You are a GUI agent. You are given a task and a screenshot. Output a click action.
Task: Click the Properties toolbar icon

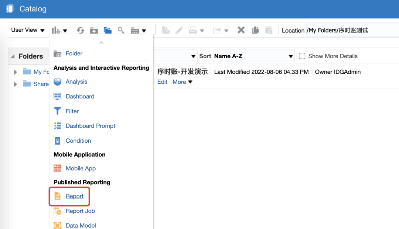coord(166,31)
